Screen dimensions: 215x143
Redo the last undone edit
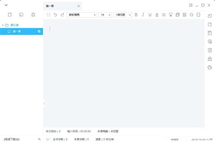point(62,15)
